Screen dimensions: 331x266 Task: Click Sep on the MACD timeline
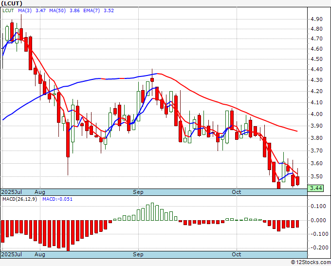point(138,254)
